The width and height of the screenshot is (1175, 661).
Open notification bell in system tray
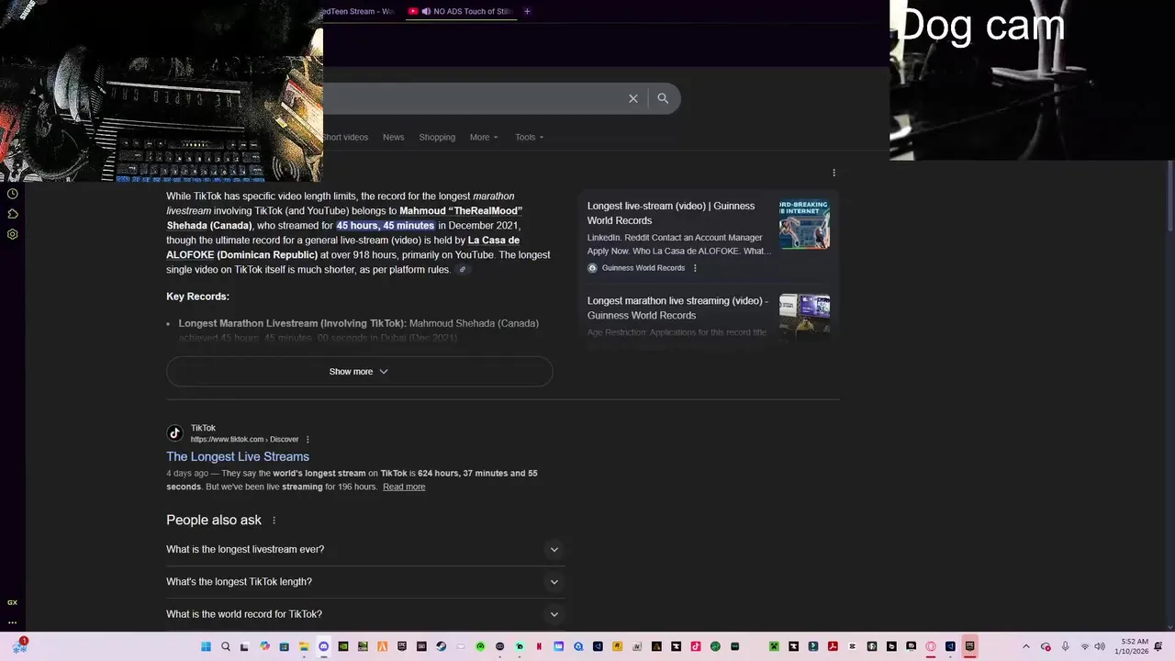click(1158, 646)
